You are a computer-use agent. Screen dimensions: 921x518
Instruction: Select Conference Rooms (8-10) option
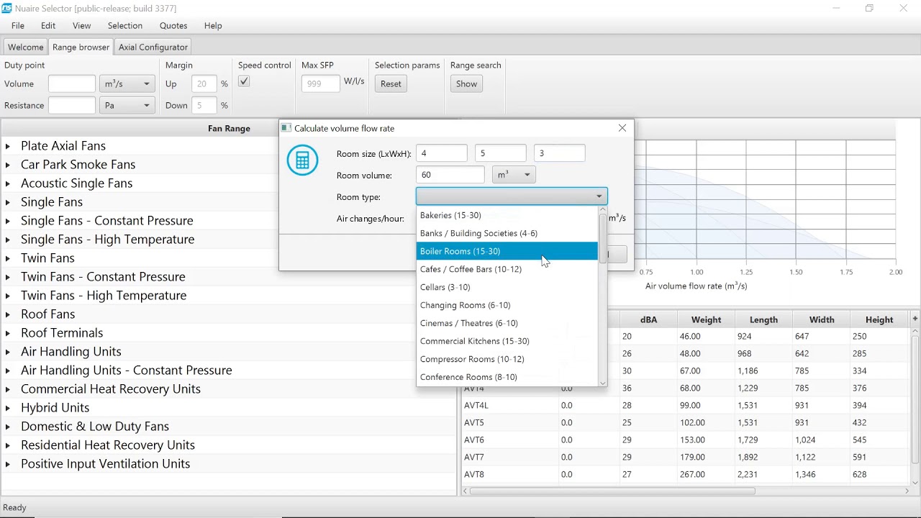coord(507,377)
